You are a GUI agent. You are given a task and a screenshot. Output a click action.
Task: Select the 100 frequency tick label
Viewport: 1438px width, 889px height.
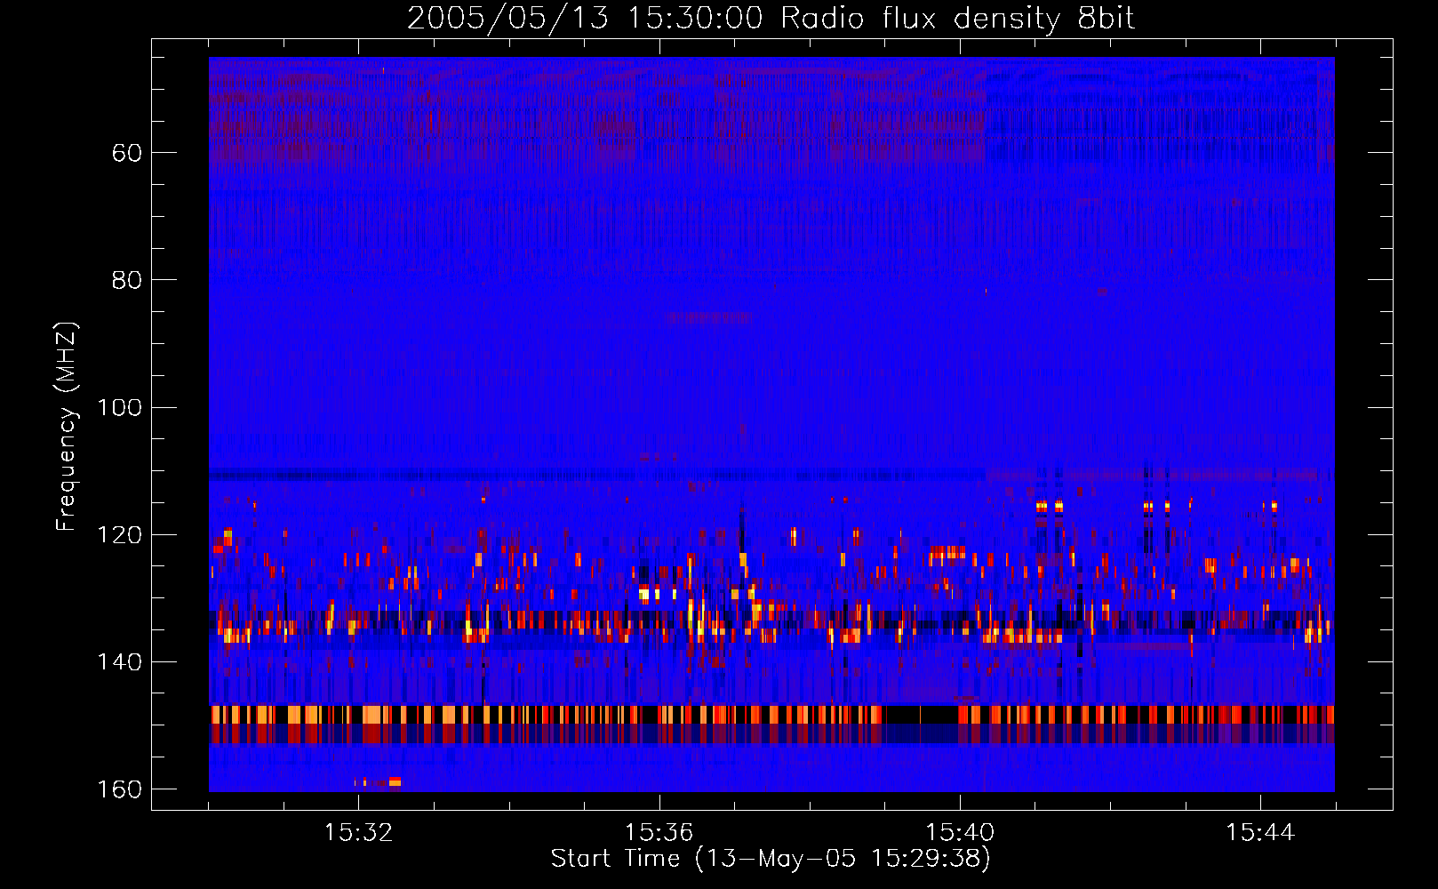point(119,407)
